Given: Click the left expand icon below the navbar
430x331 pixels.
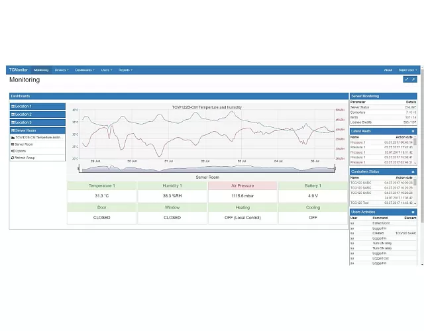Looking at the screenshot, I should click(406, 79).
